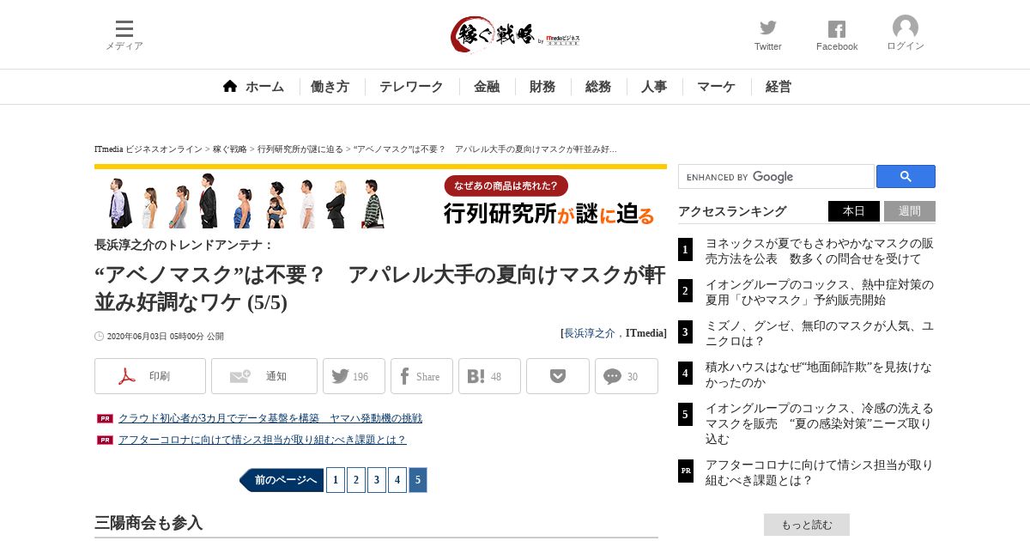
Task: Open the マーケ menu item
Action: (716, 87)
